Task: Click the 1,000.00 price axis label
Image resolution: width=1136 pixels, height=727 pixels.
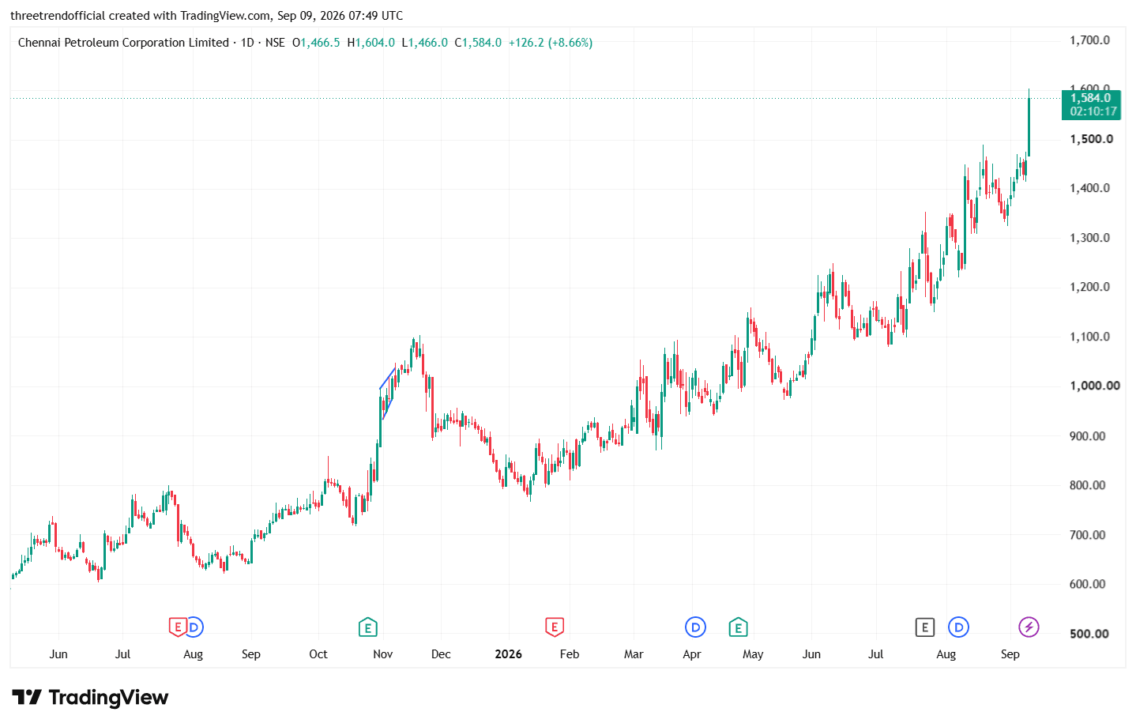Action: [x=1095, y=386]
